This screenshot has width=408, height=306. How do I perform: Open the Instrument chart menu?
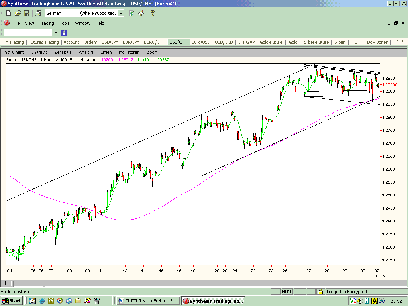[x=14, y=52]
